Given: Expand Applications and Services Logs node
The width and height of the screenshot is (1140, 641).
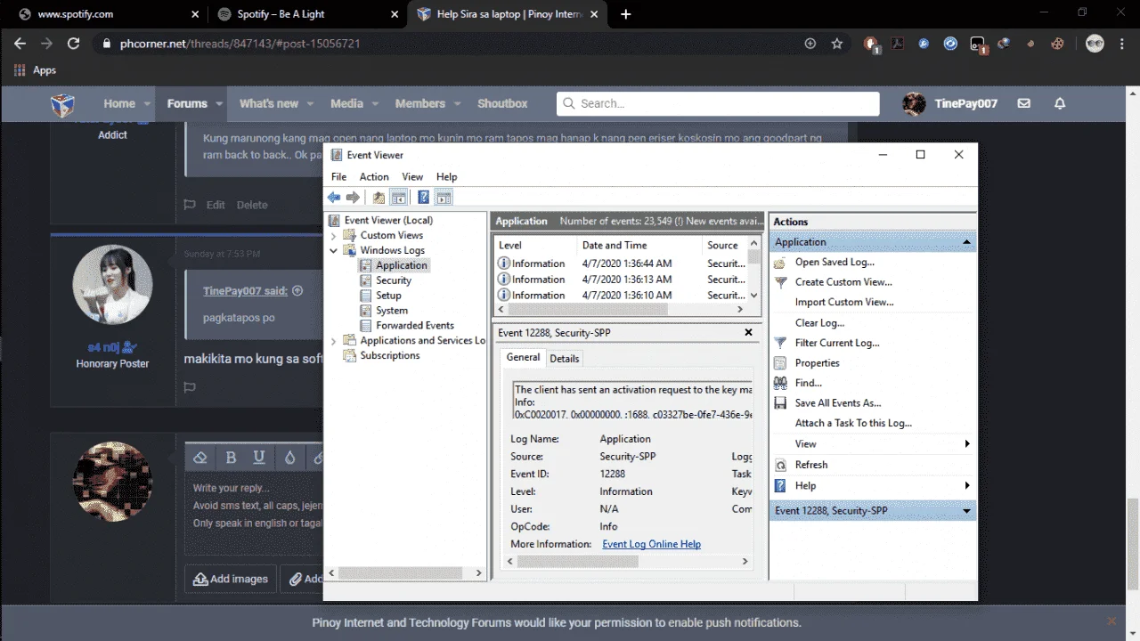Looking at the screenshot, I should click(334, 341).
